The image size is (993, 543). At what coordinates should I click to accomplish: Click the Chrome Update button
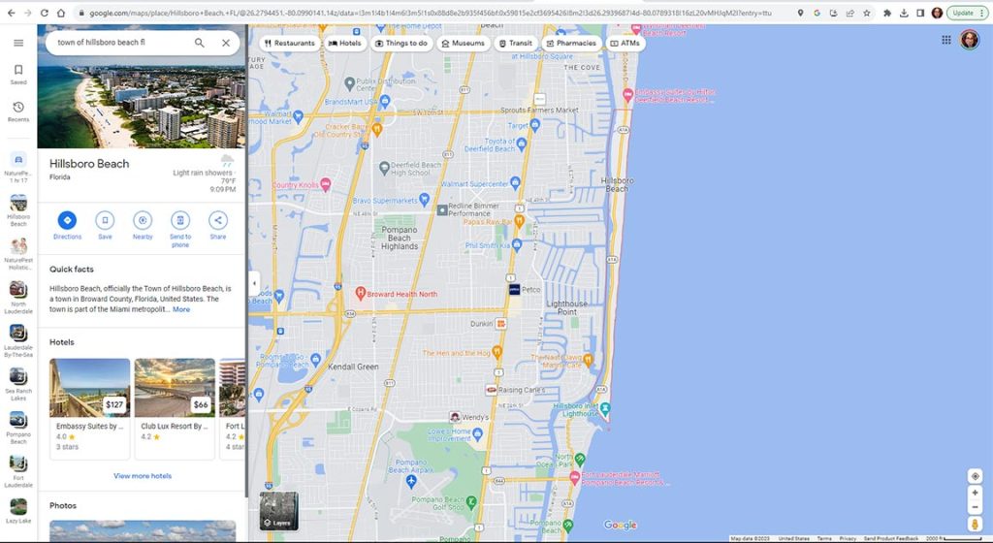967,13
